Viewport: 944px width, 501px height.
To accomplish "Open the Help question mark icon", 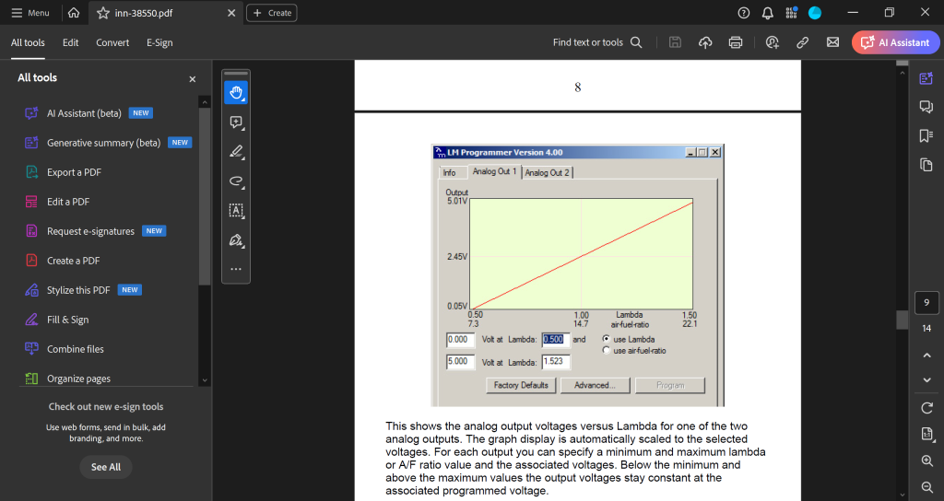I will pyautogui.click(x=744, y=13).
